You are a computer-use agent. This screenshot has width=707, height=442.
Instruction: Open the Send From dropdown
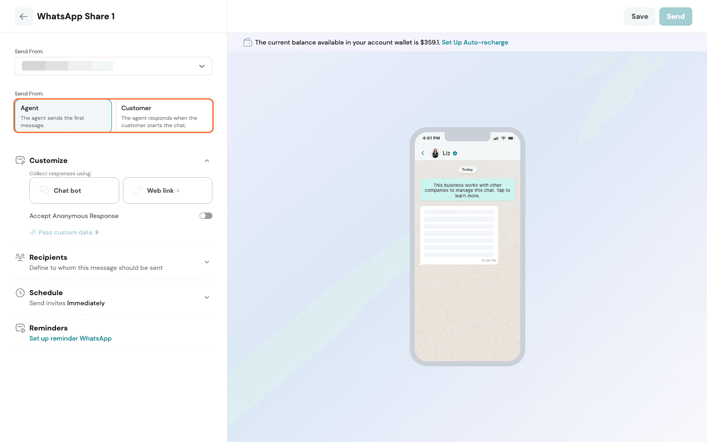pos(113,66)
